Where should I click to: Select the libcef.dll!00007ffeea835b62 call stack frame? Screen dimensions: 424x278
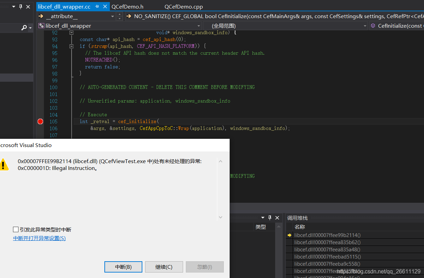click(x=327, y=242)
